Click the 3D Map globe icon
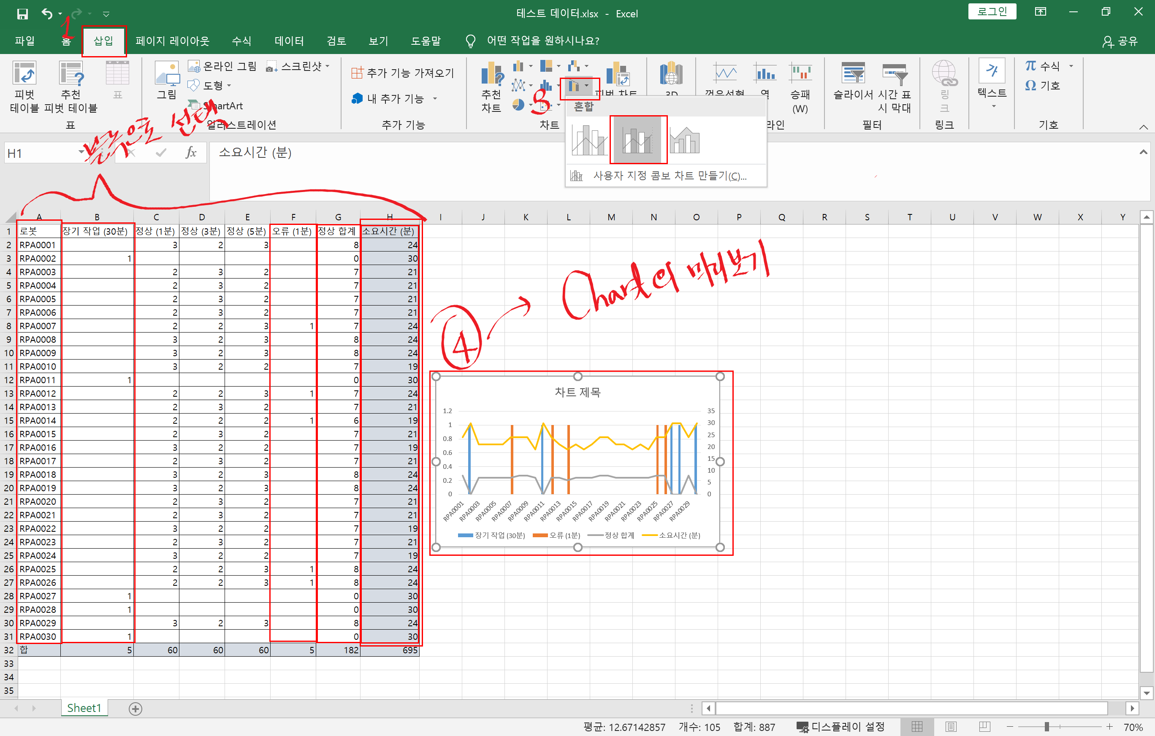 tap(671, 75)
